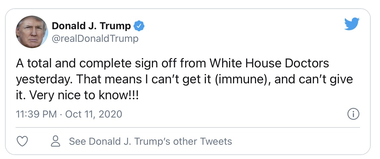Click the person silhouette icon
Screen dimensions: 380x159
[x=56, y=141]
